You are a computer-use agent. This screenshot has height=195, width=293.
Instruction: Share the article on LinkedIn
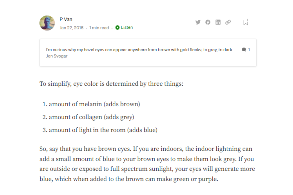coord(218,22)
